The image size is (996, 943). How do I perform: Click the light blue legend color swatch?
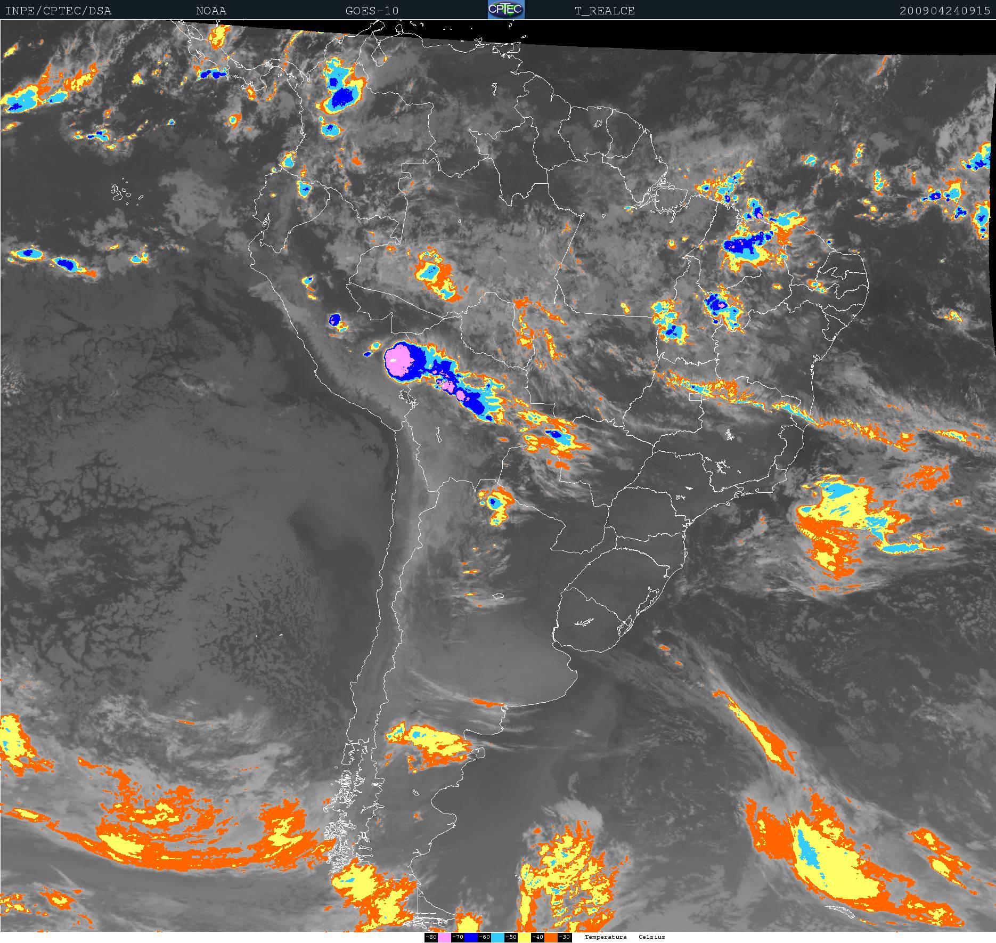point(497,938)
